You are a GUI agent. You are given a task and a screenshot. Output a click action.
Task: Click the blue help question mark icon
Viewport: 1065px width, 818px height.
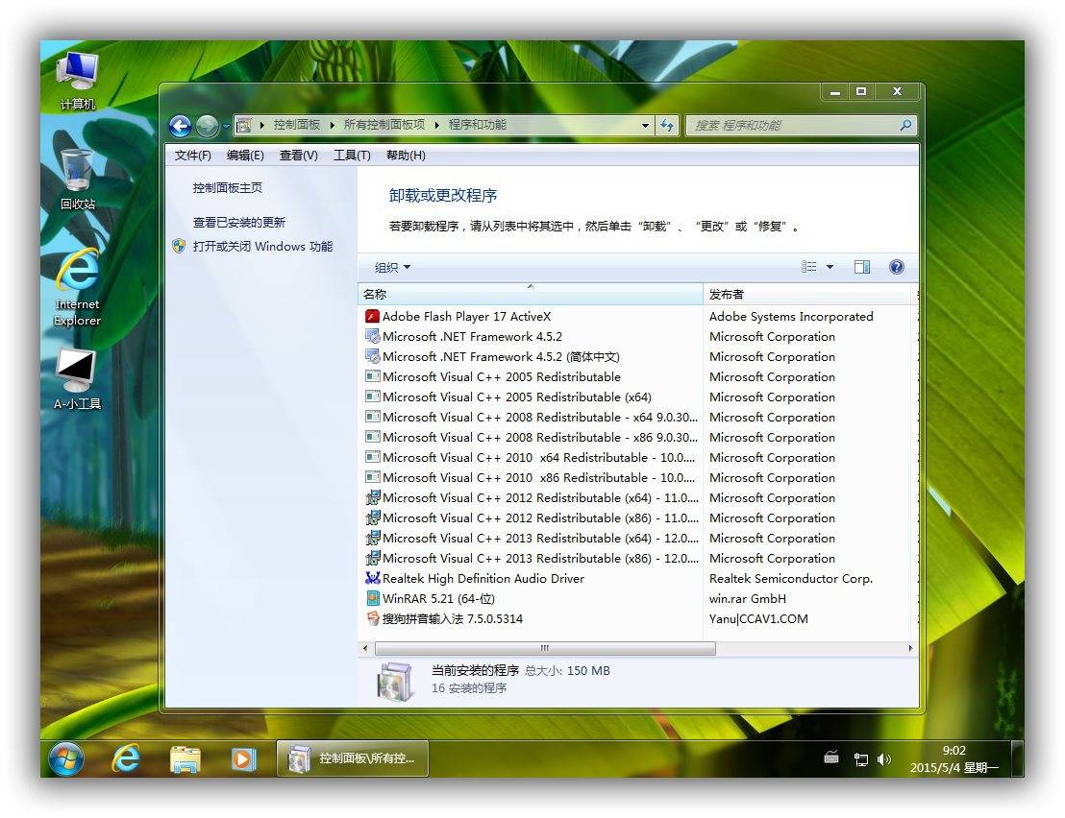(x=897, y=267)
